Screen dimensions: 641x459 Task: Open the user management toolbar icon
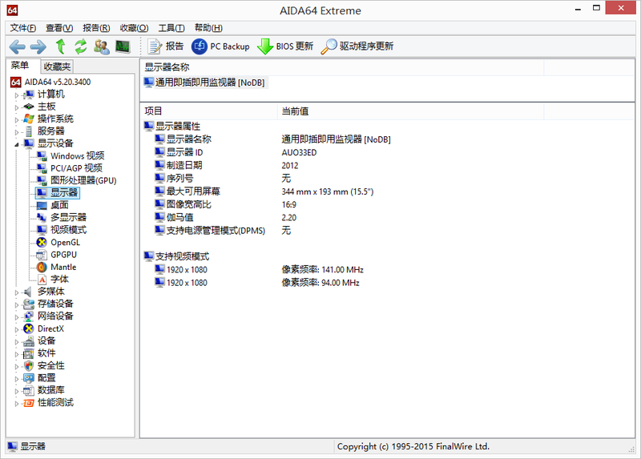point(102,46)
